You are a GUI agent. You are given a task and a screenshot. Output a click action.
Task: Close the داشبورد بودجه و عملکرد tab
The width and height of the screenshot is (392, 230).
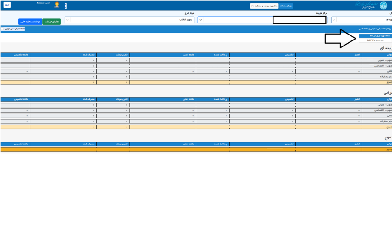pyautogui.click(x=252, y=6)
